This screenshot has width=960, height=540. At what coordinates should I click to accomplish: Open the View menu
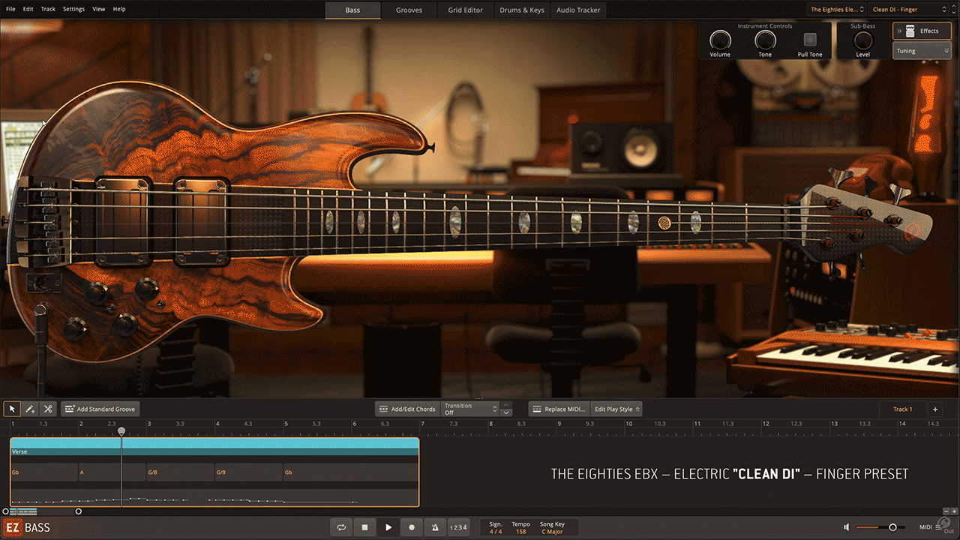(x=99, y=9)
